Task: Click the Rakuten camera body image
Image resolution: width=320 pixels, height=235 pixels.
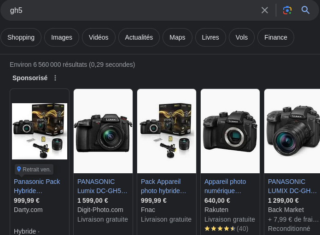Action: click(x=230, y=131)
